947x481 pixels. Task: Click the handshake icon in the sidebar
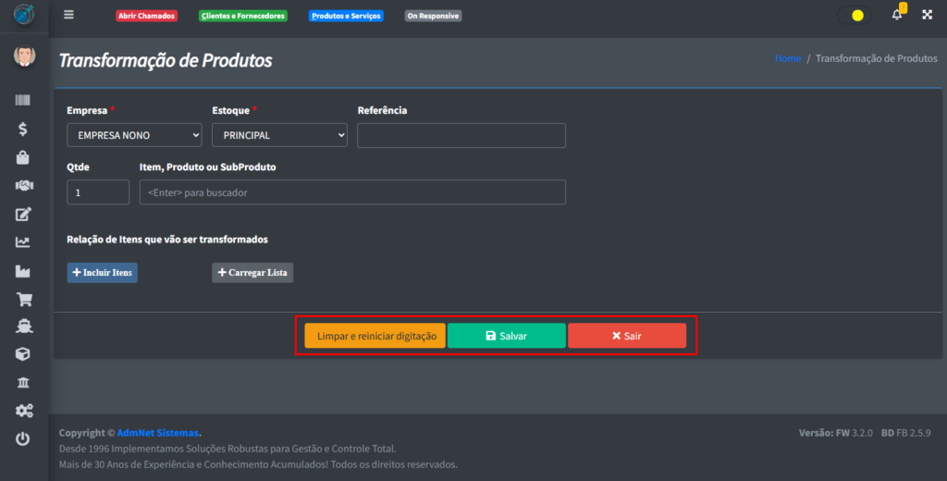point(23,186)
